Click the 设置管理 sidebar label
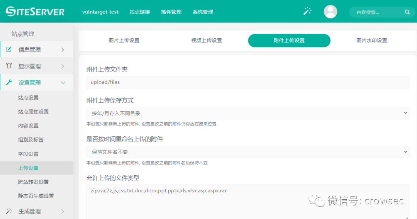This screenshot has width=417, height=219. click(x=29, y=83)
